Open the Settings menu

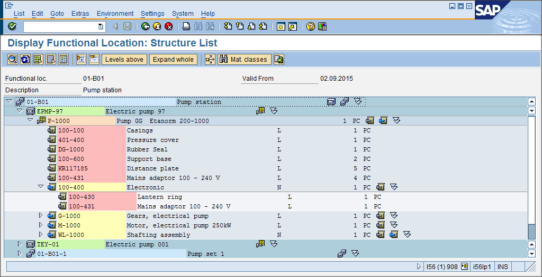pyautogui.click(x=152, y=13)
